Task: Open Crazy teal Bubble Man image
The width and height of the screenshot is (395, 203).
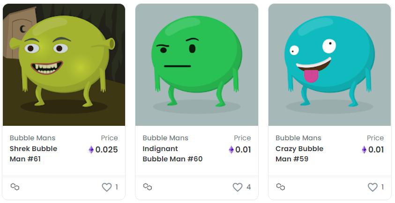Action: 330,65
